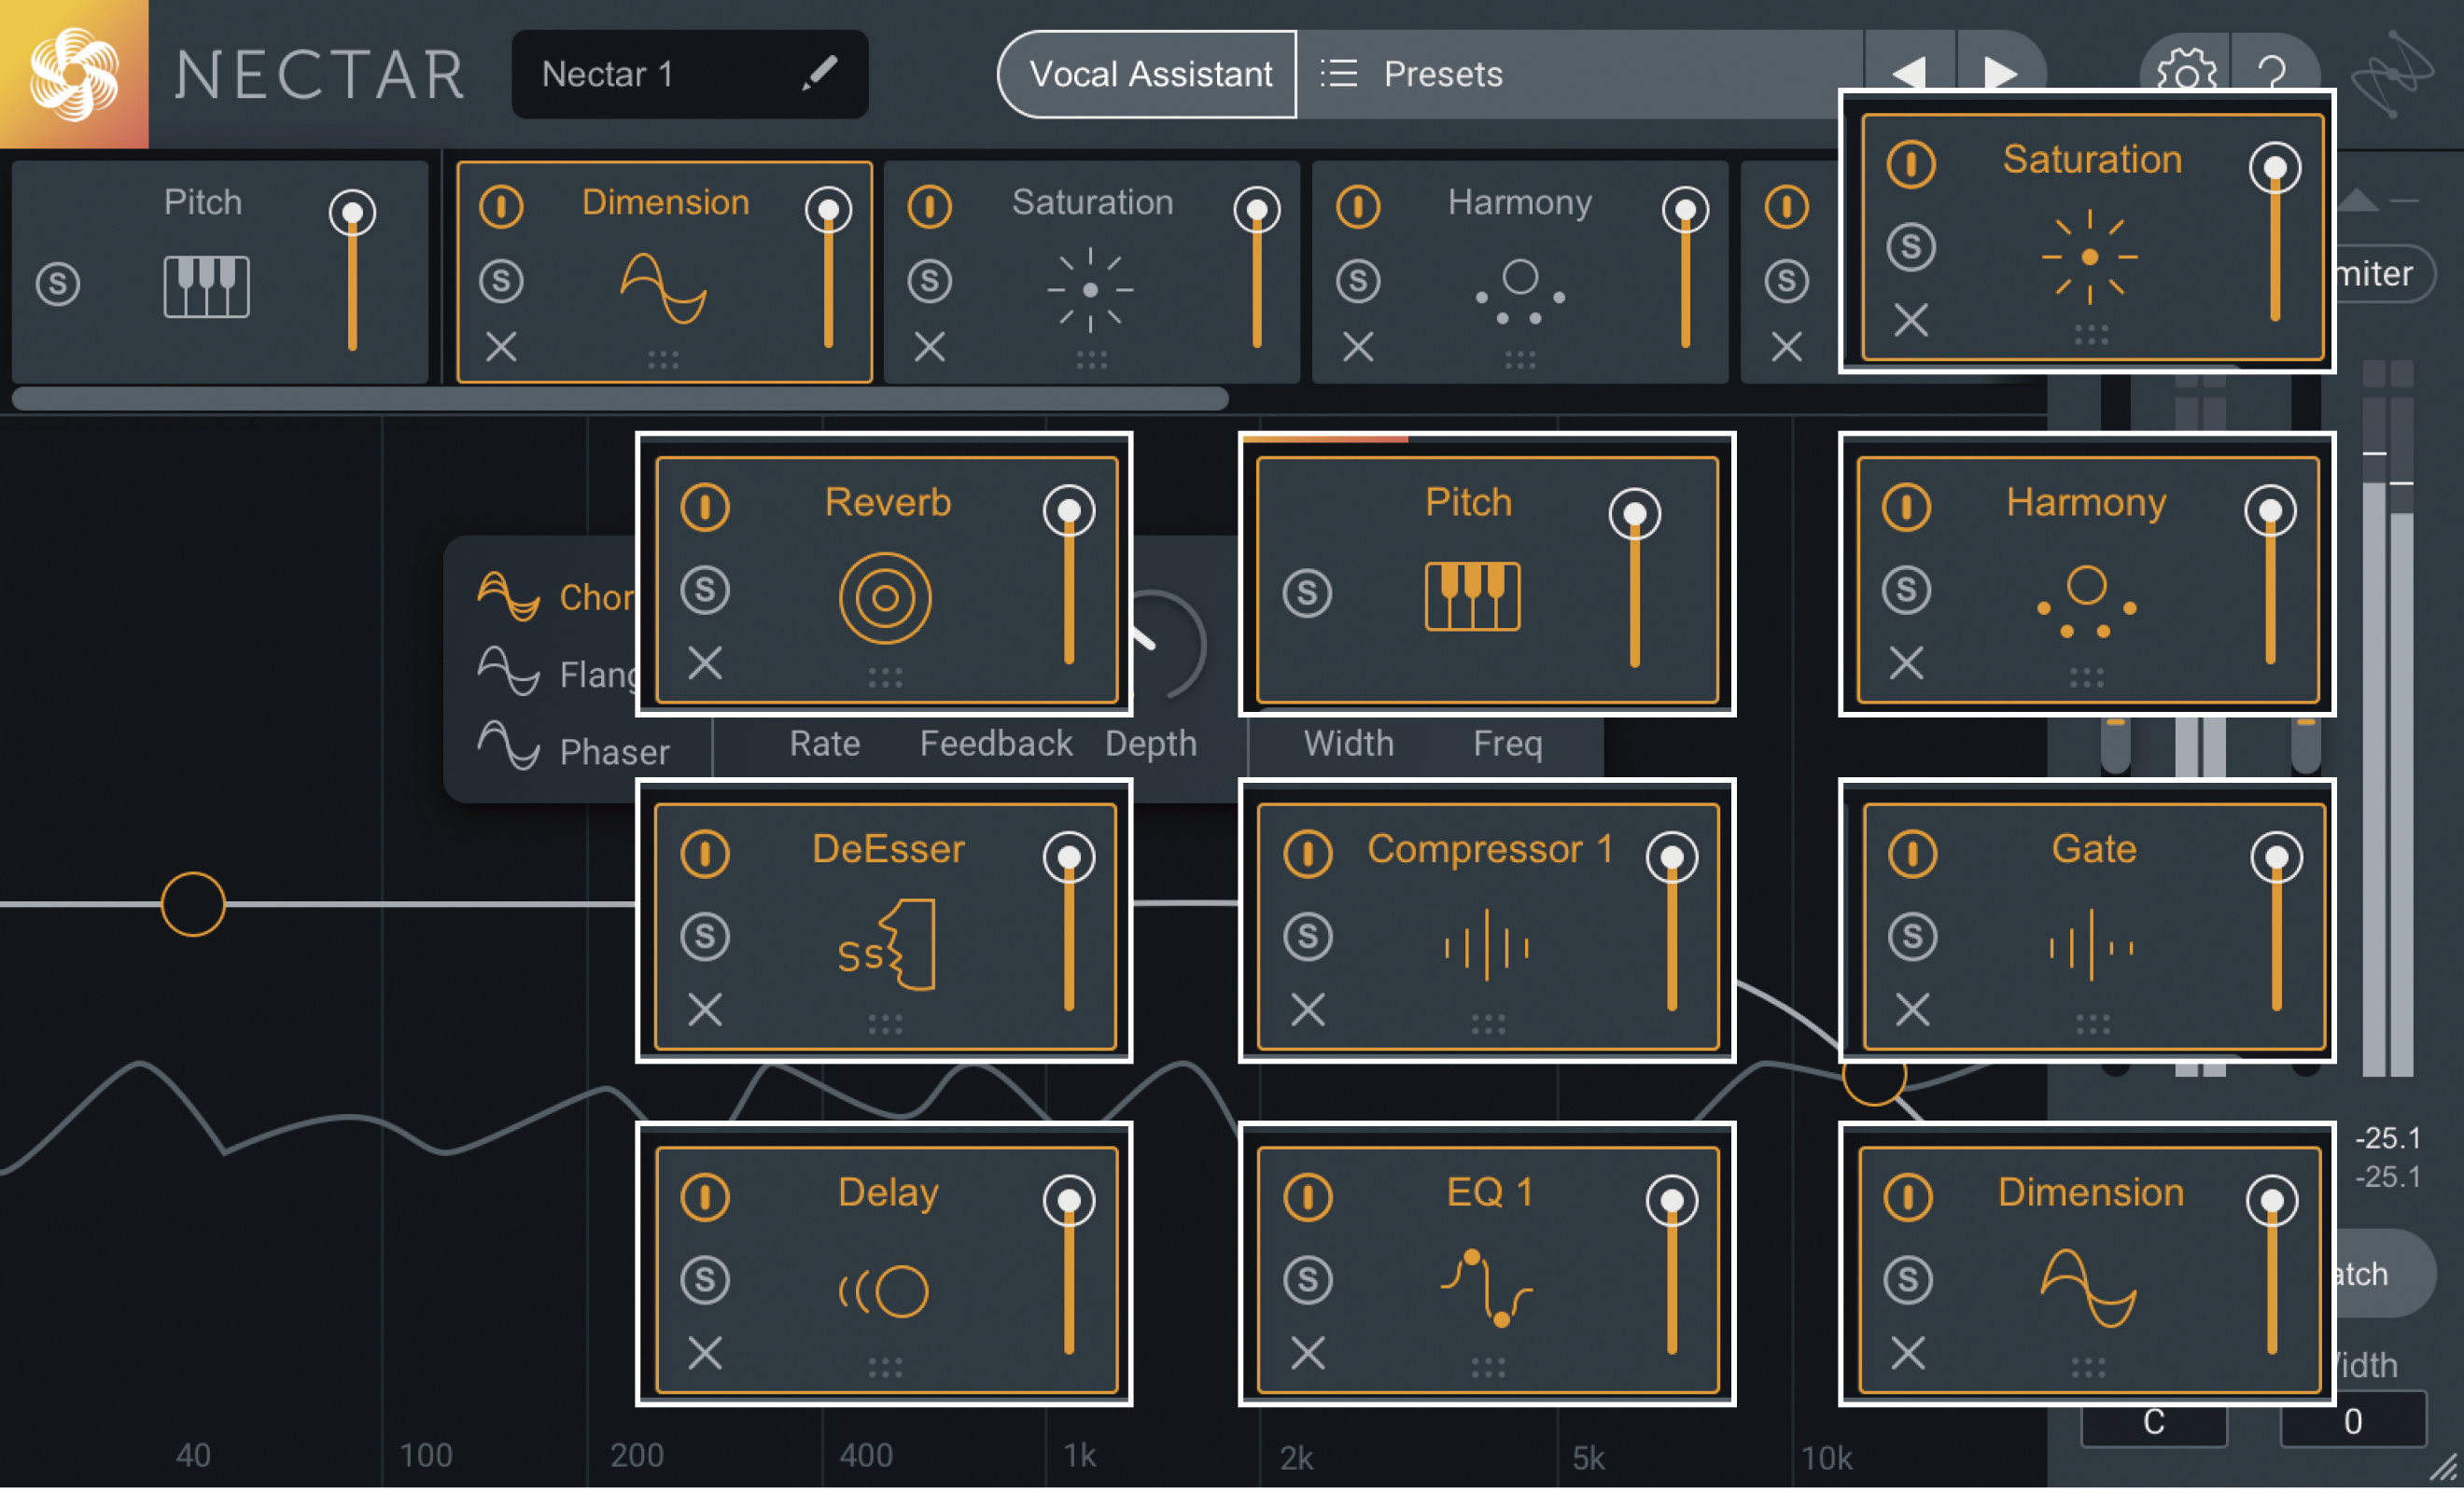Click the module strip horizontal scrollbar
Viewport: 2464px width, 1505px height.
620,399
